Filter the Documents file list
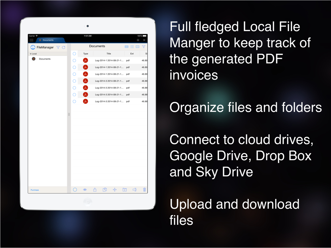331x248 pixels. [x=144, y=47]
